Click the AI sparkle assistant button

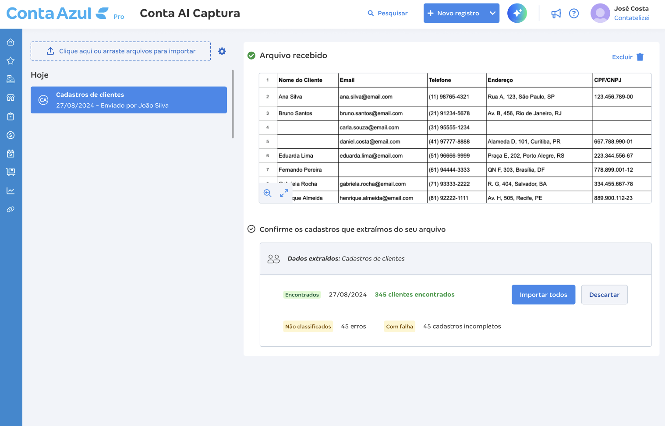point(517,13)
